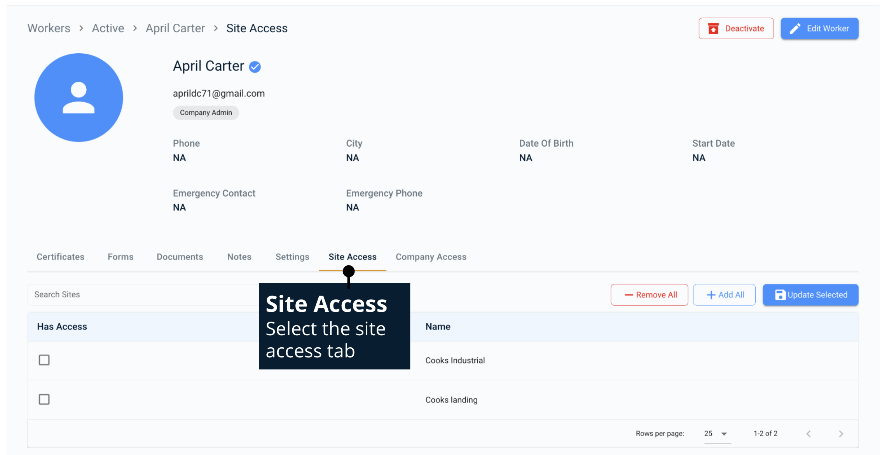Screen dimensions: 887x455
Task: Open the rows per page dropdown
Action: (717, 434)
